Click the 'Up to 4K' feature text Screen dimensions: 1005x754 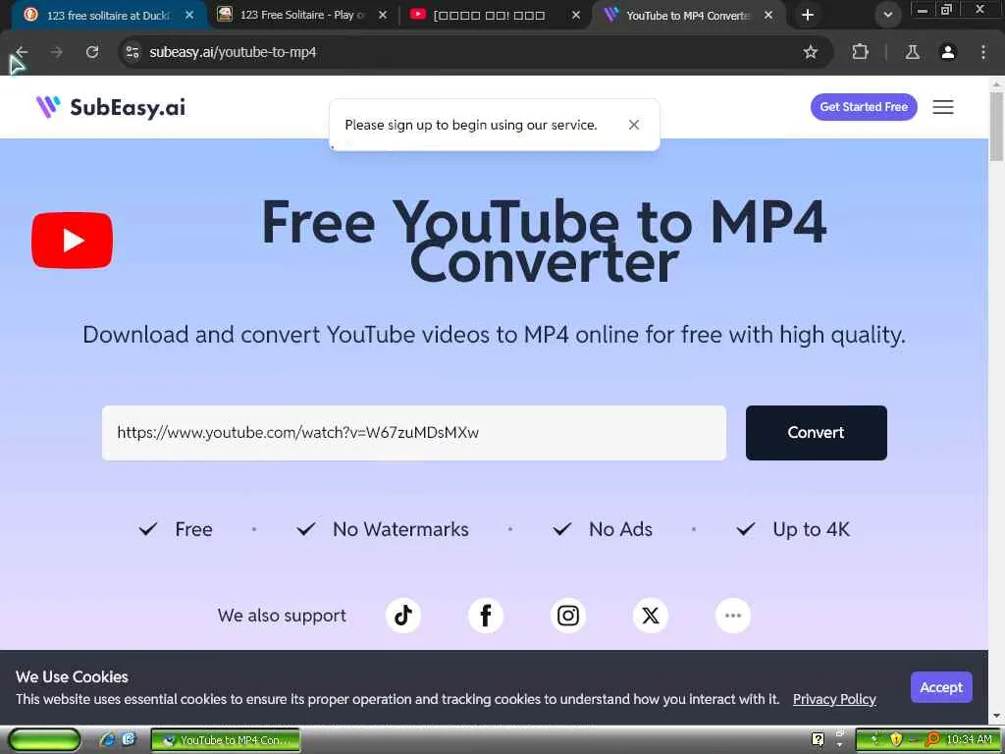pos(811,529)
